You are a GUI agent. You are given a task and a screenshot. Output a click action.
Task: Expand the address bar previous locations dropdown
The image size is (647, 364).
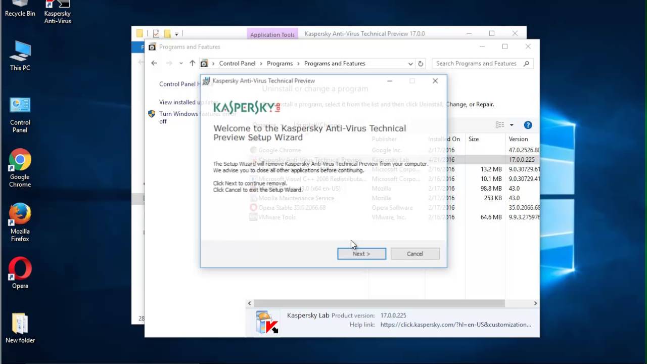(x=410, y=64)
